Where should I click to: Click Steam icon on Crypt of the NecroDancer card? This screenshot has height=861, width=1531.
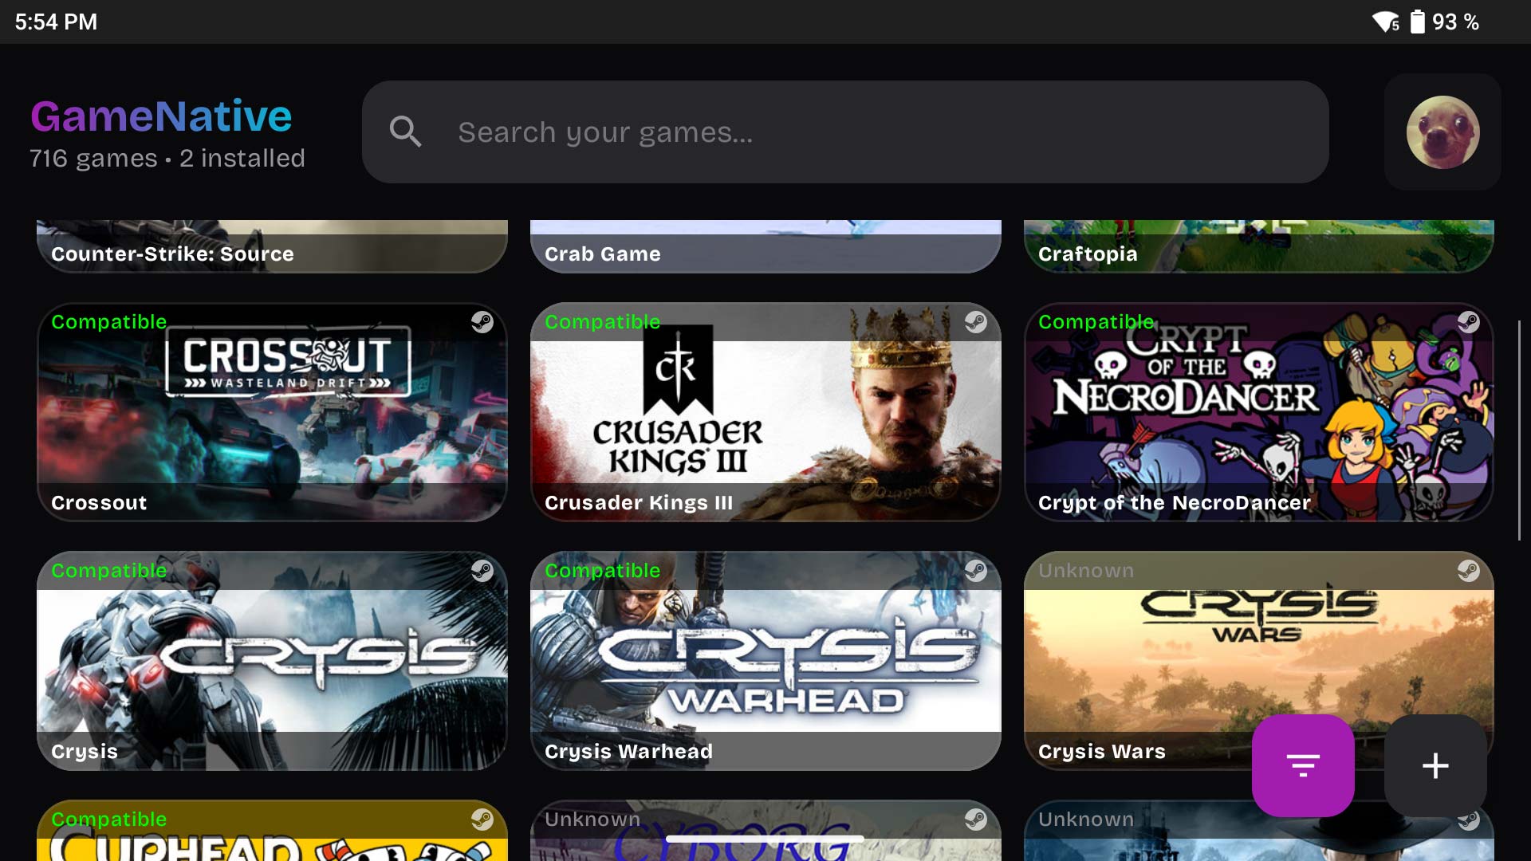(1468, 322)
